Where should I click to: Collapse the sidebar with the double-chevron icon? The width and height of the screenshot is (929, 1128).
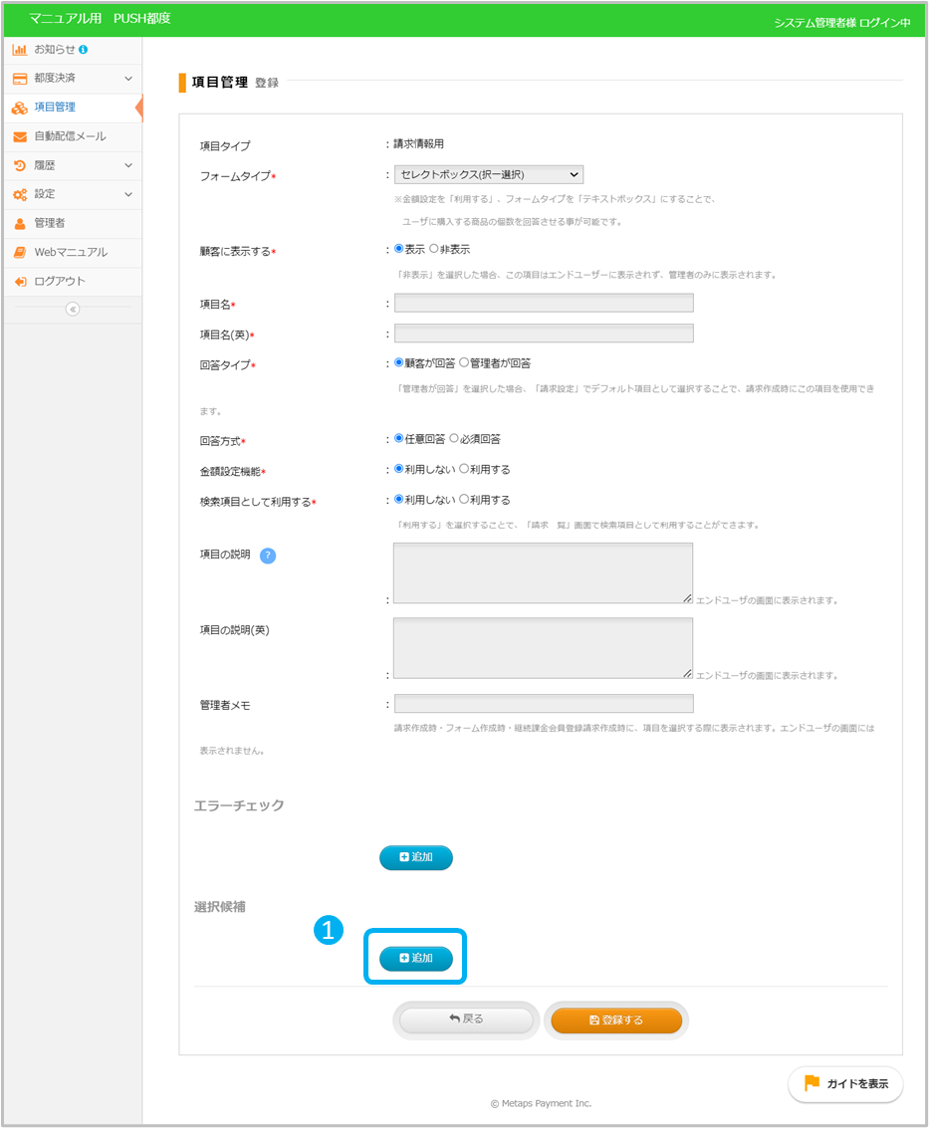coord(72,309)
